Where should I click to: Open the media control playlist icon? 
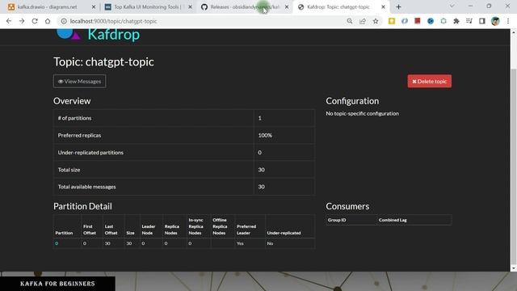[469, 21]
